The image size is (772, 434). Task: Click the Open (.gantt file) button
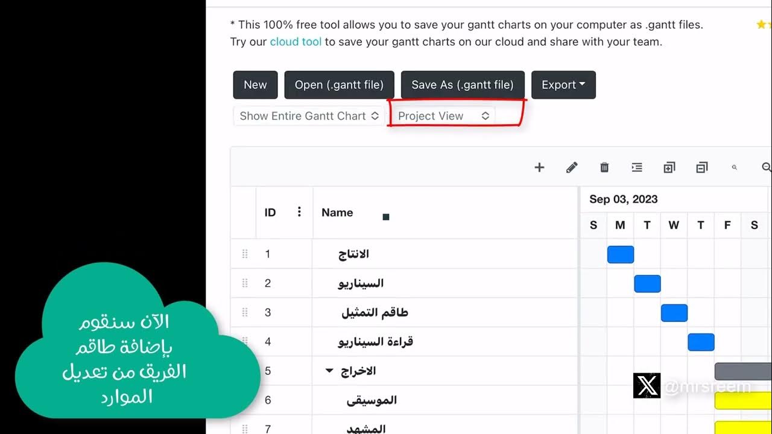(x=338, y=84)
